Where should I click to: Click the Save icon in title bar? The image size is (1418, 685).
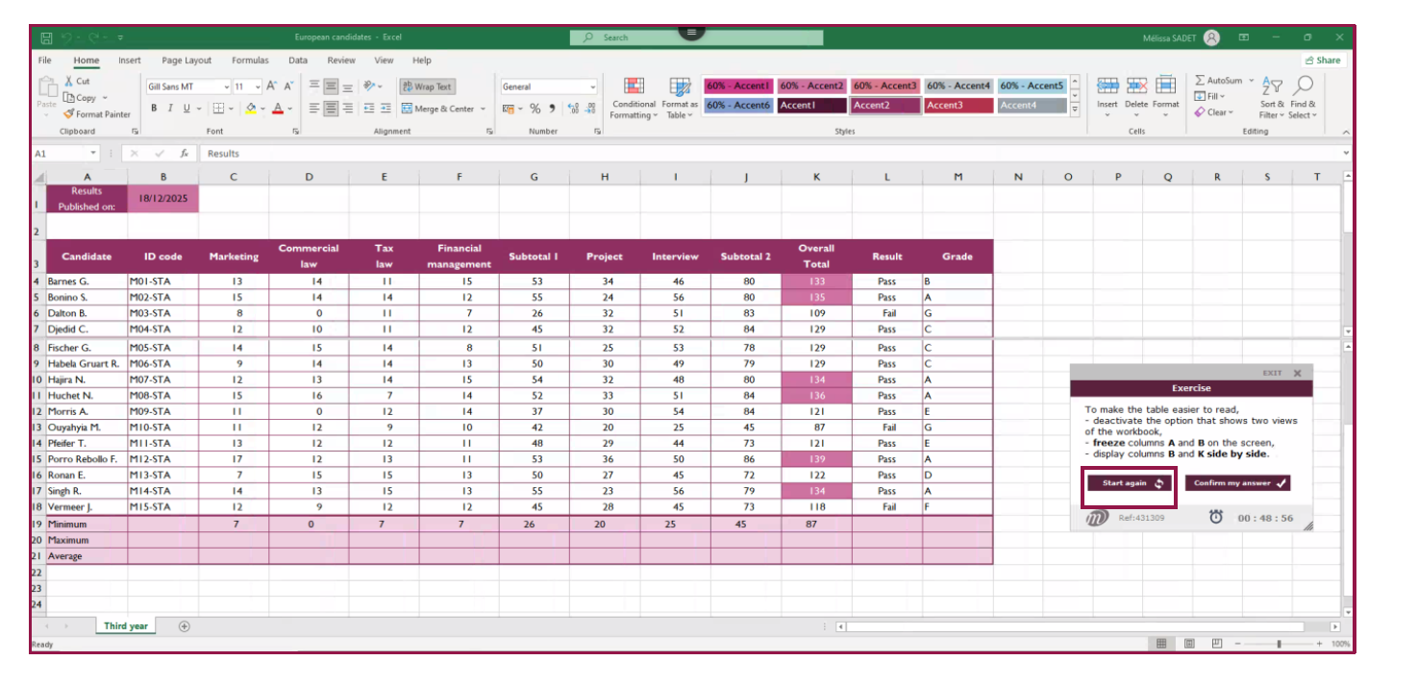(x=46, y=37)
